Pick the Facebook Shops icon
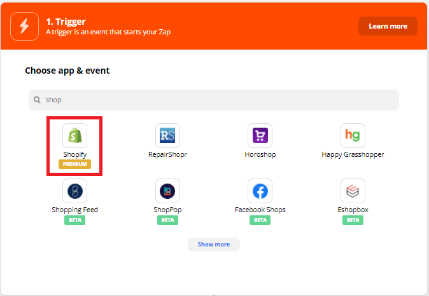Screen dimensions: 429x296 coord(260,191)
